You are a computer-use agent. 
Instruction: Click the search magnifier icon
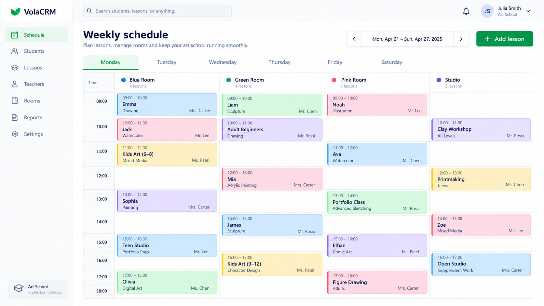pos(89,11)
